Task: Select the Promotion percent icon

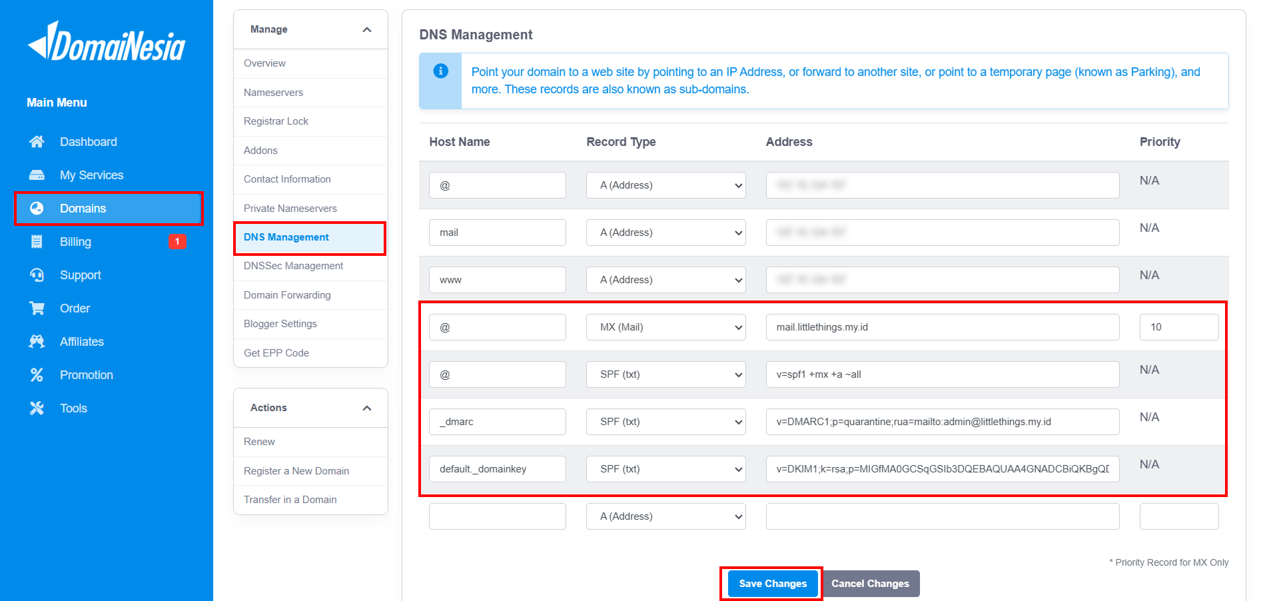Action: (x=38, y=374)
